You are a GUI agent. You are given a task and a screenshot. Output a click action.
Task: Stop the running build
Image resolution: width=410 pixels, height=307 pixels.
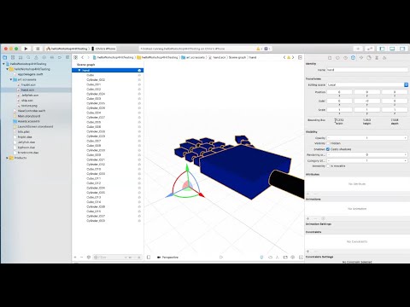point(38,49)
